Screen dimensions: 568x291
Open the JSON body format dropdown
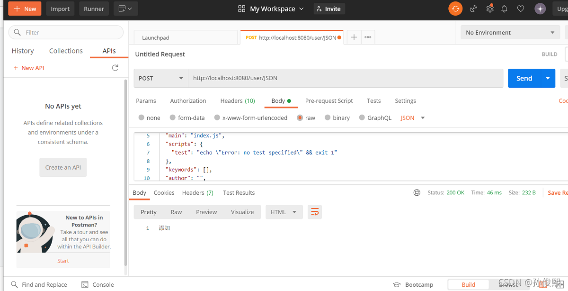coord(413,118)
